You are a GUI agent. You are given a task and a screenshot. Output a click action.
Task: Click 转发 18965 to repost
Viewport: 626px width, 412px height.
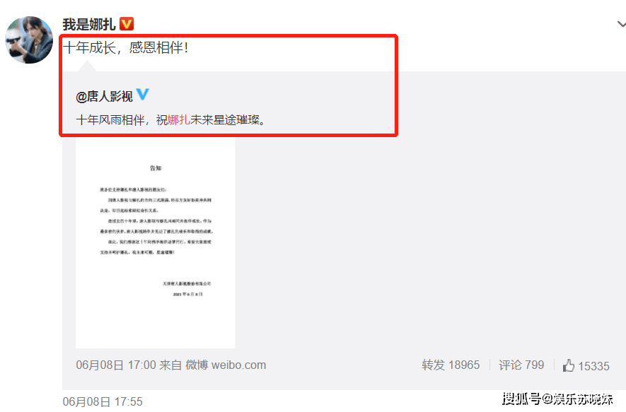(x=451, y=365)
